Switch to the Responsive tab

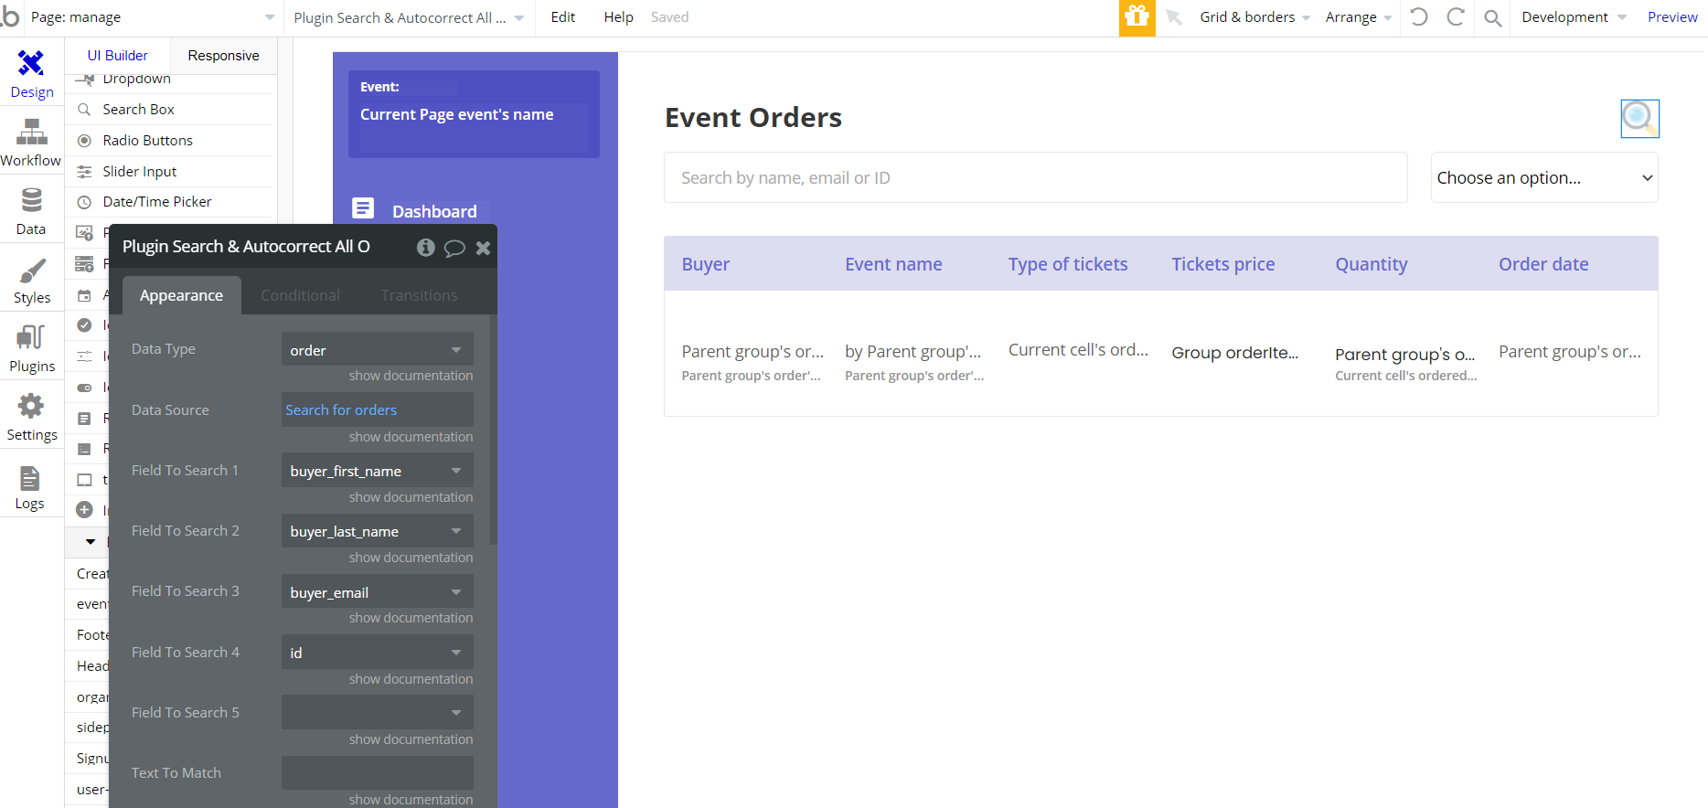click(223, 56)
